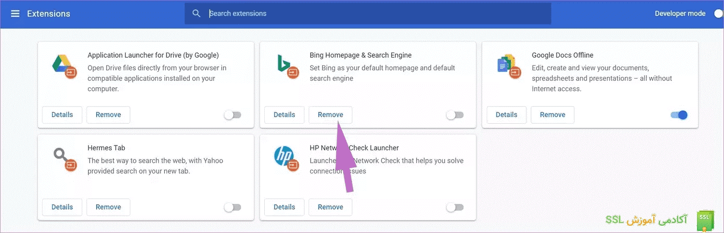Open Details for HP Network Check Launcher

tap(285, 207)
